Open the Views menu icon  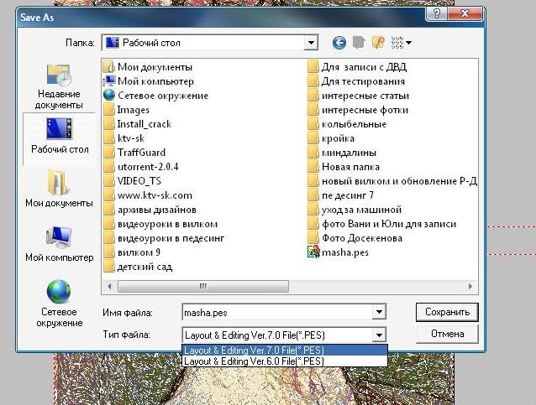402,43
